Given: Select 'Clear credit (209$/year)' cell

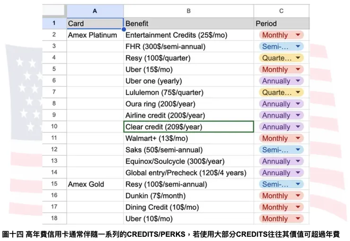Looking at the screenshot, I should (x=189, y=127).
